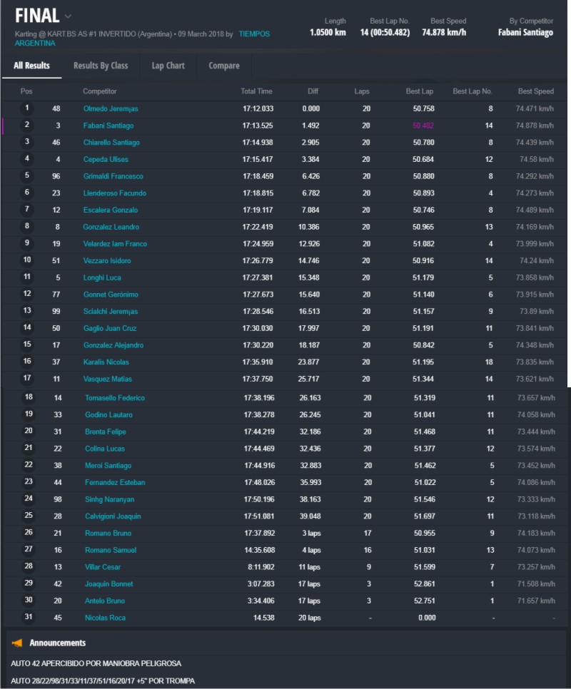This screenshot has height=689, width=571.
Task: Click the position 31 badge
Action: [27, 618]
